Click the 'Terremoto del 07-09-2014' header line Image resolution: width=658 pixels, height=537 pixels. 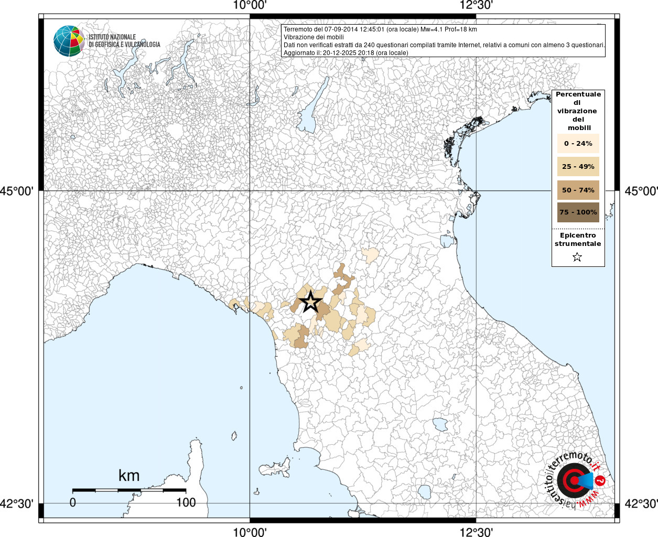click(380, 29)
